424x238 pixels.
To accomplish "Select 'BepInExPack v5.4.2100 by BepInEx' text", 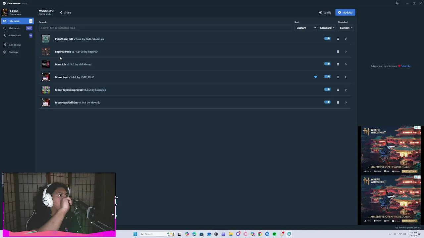I will 77,52.
